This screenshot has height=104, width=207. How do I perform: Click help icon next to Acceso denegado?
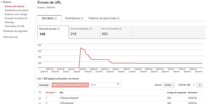click(x=91, y=29)
